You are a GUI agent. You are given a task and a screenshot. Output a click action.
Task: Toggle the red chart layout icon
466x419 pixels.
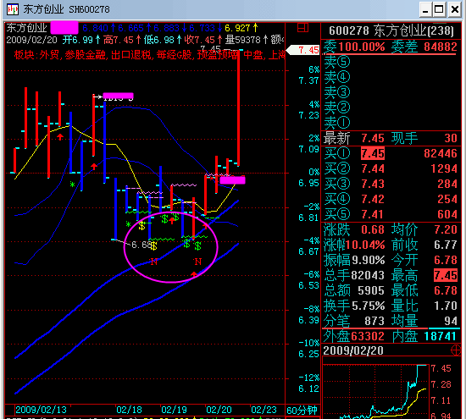[x=302, y=28]
